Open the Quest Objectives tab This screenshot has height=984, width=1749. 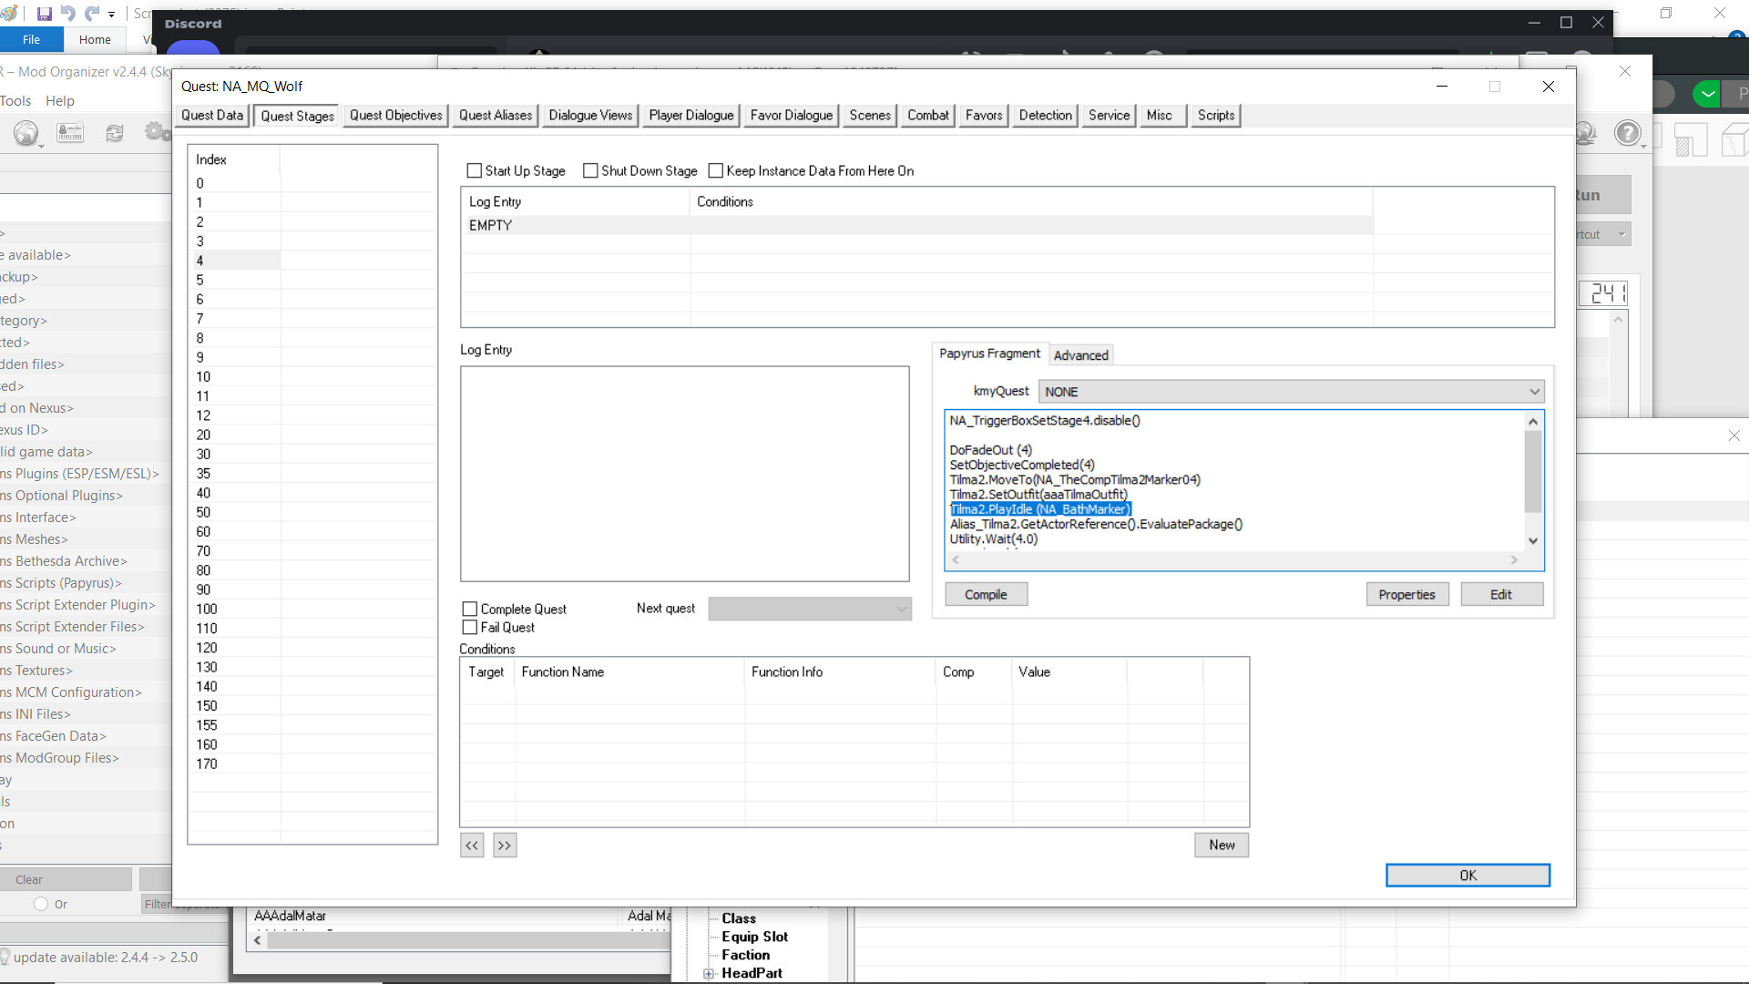(396, 116)
